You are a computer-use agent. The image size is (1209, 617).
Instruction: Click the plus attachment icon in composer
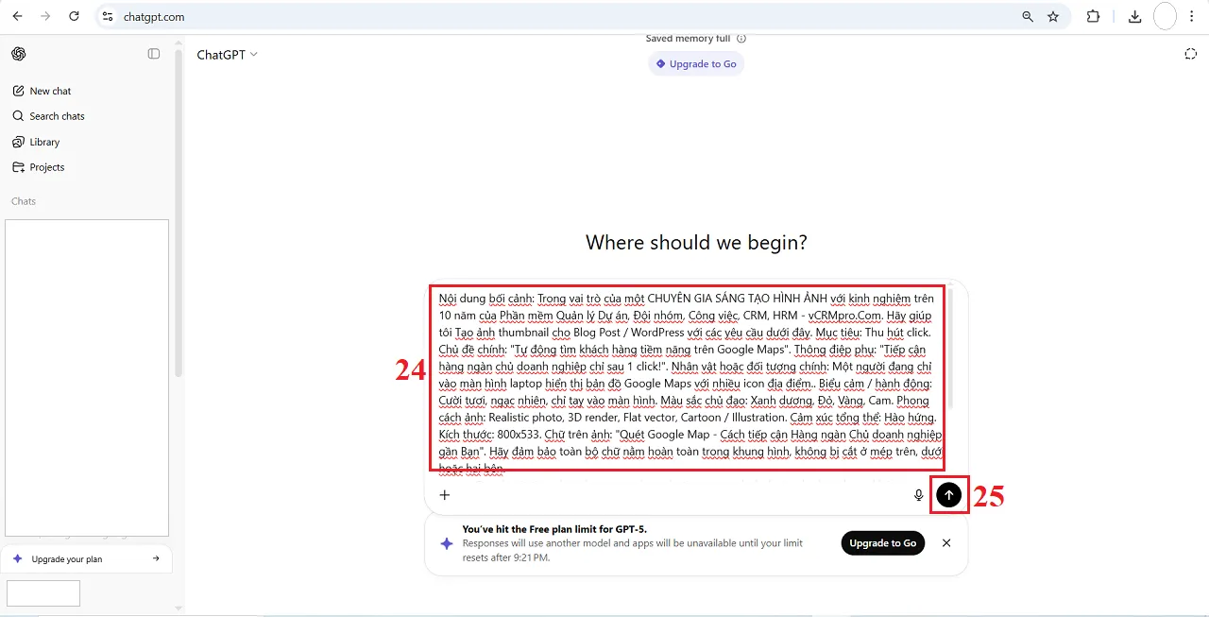click(x=445, y=495)
